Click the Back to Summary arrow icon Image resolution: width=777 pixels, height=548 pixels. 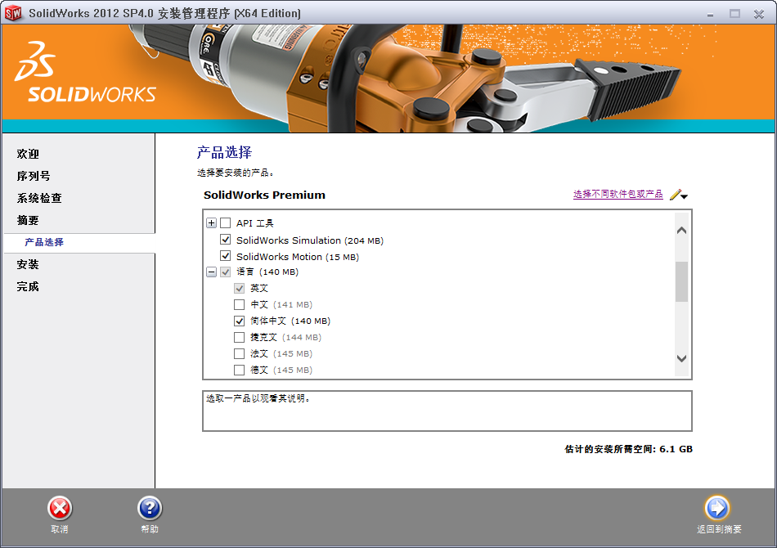tap(717, 508)
